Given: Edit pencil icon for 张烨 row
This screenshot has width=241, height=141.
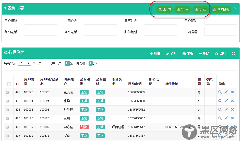Looking at the screenshot, I should click(x=226, y=101).
